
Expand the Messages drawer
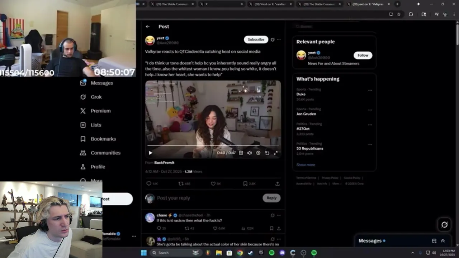[x=443, y=241]
